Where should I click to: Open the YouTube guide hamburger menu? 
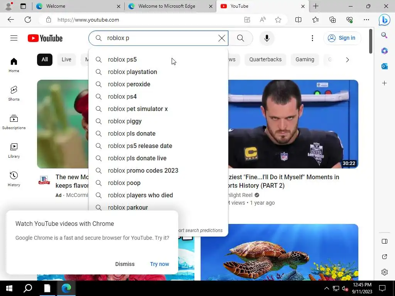pos(14,38)
